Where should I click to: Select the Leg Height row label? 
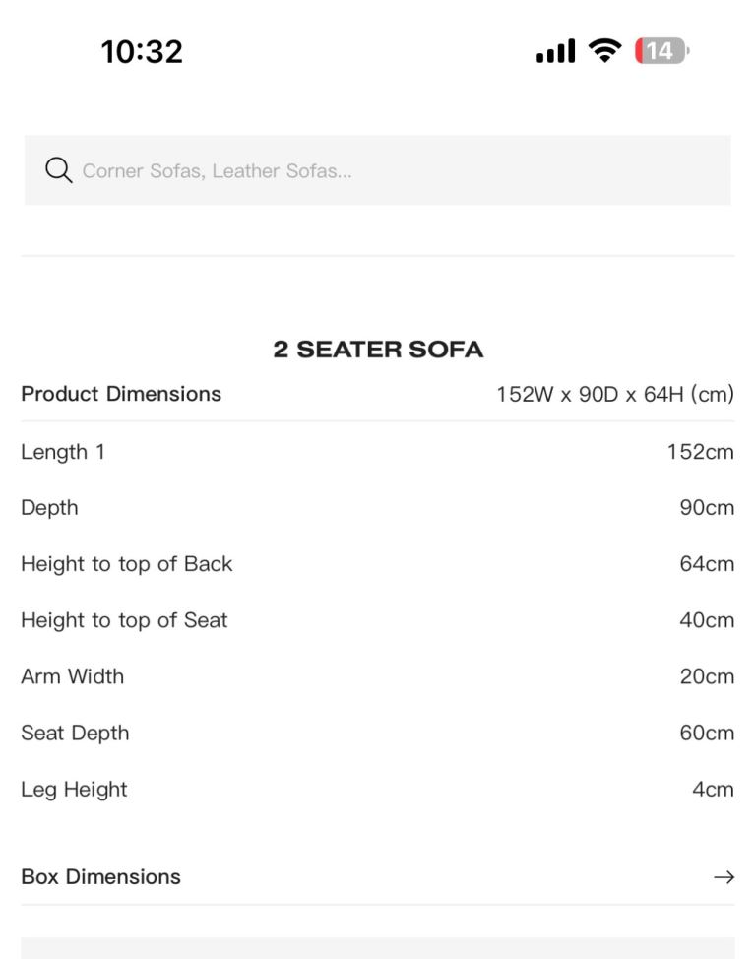coord(74,790)
